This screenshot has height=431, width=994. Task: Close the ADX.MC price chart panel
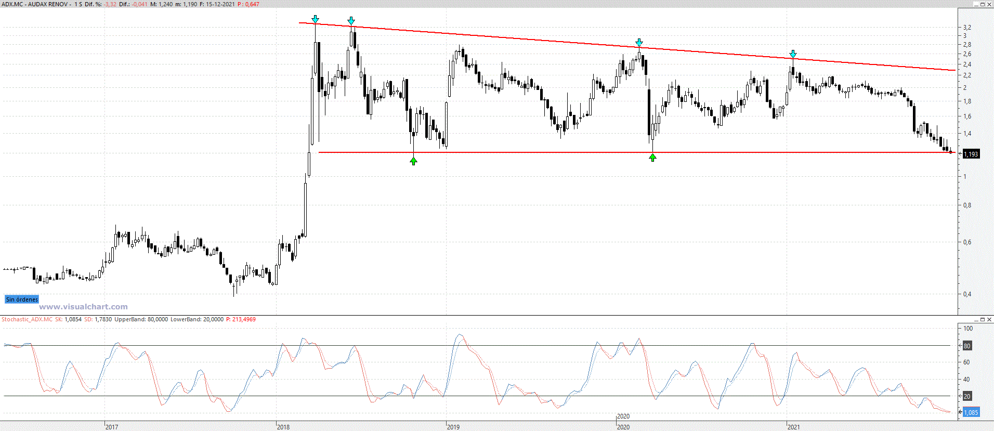click(x=989, y=4)
